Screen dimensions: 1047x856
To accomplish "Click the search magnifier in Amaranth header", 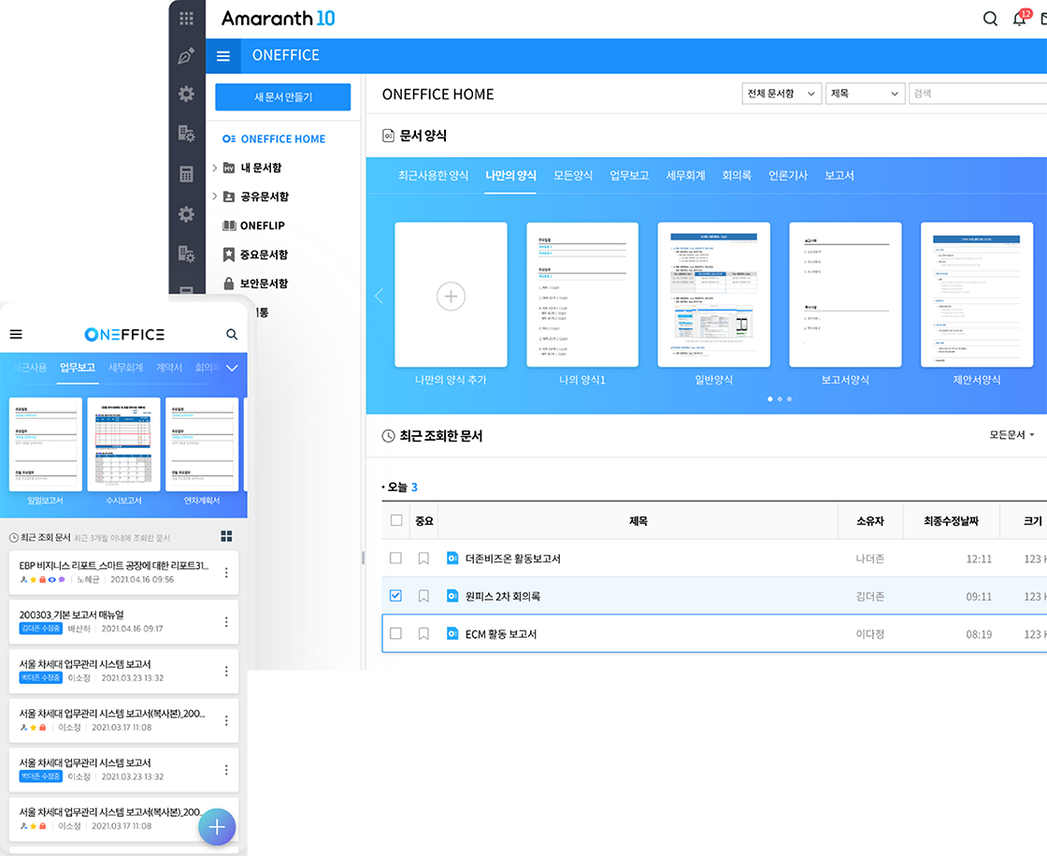I will click(990, 19).
